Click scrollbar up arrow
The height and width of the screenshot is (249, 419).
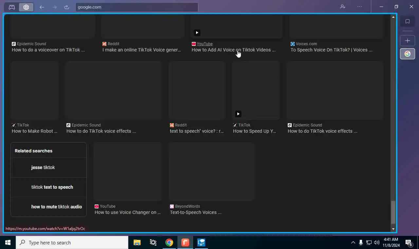[393, 17]
